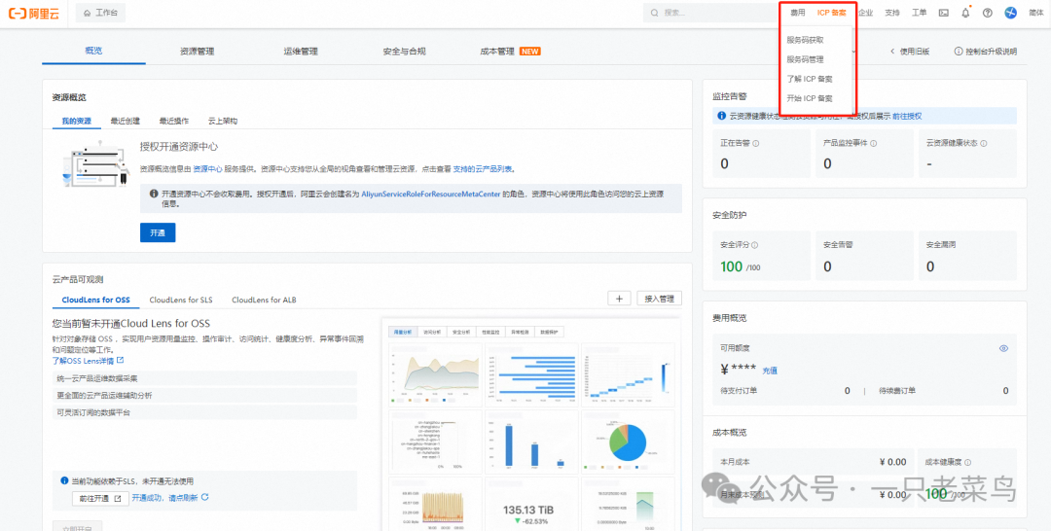Select 服务码获取 from ICP menu

(805, 40)
